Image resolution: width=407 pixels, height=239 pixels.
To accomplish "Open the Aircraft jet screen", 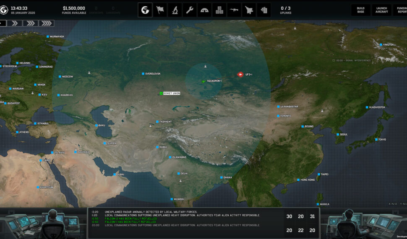I will (248, 10).
